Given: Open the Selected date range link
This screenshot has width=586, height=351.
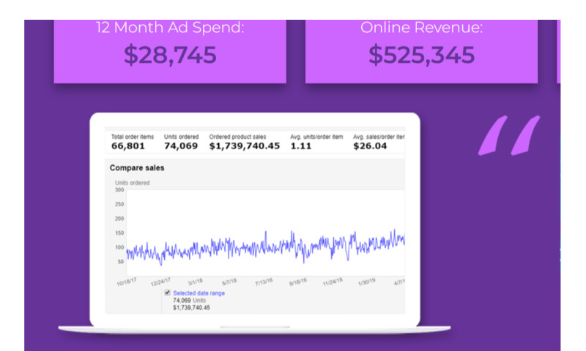Looking at the screenshot, I should coord(199,293).
